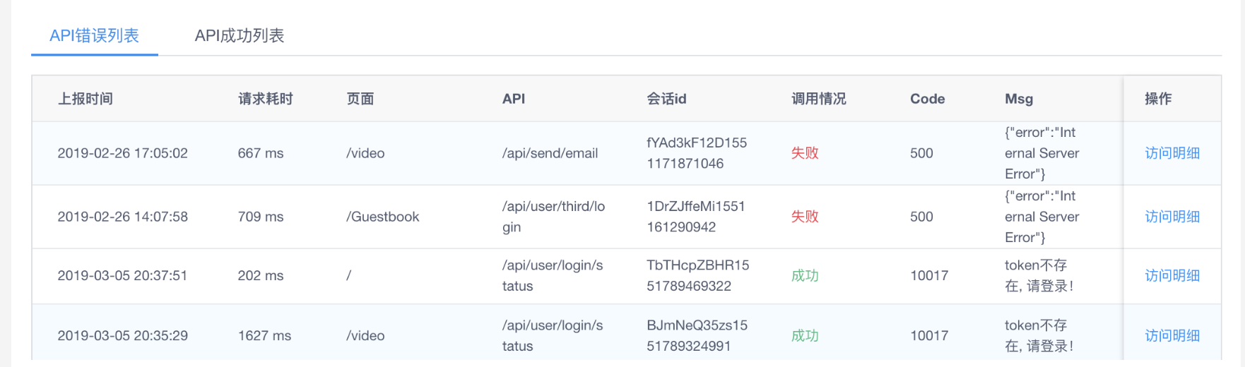Click the Code column header

[x=927, y=99]
